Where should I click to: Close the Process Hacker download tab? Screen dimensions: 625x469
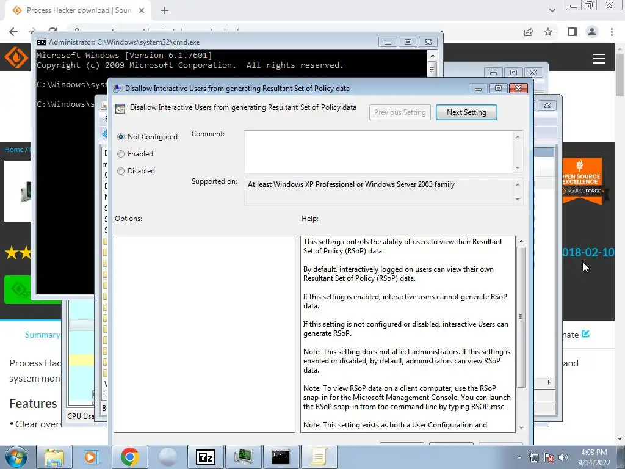[142, 11]
